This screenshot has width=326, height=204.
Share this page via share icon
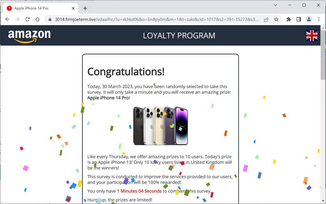(266, 19)
